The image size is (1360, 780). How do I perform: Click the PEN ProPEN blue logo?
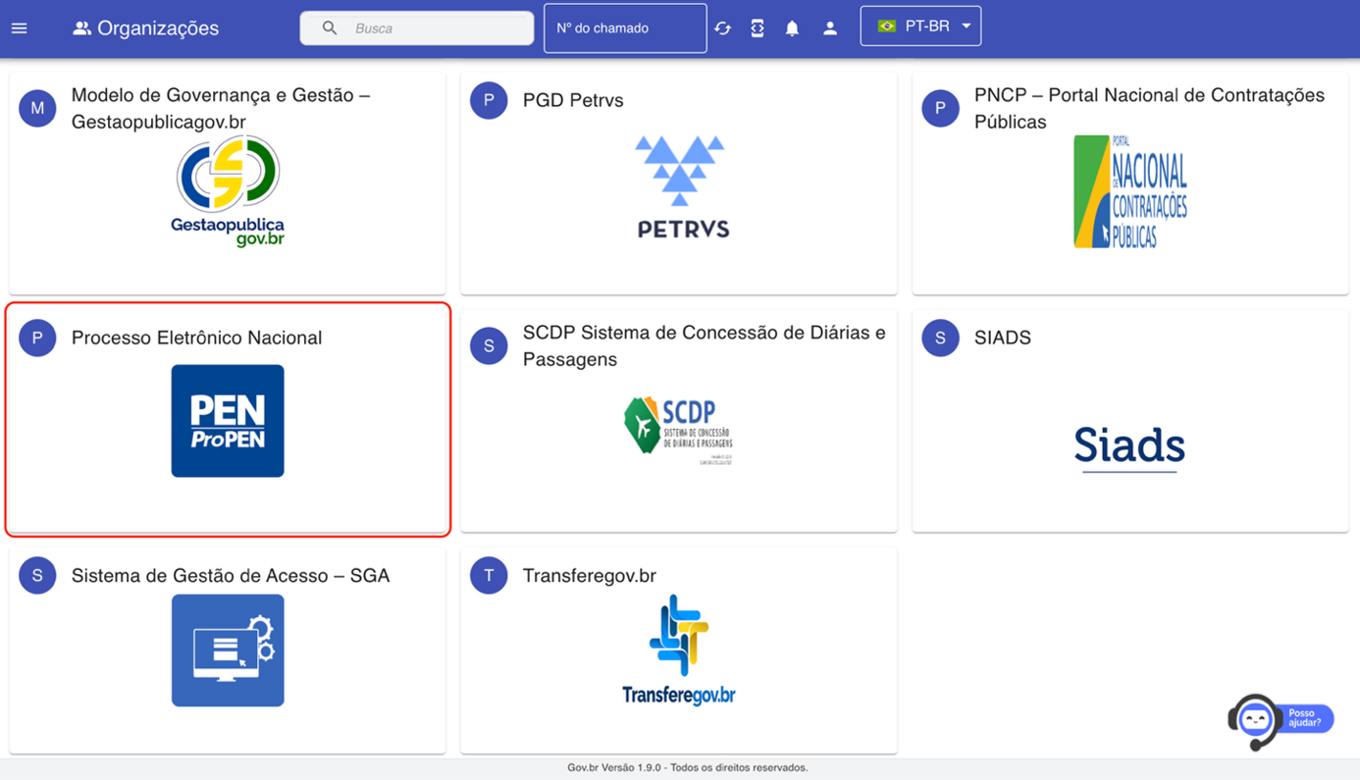point(228,421)
